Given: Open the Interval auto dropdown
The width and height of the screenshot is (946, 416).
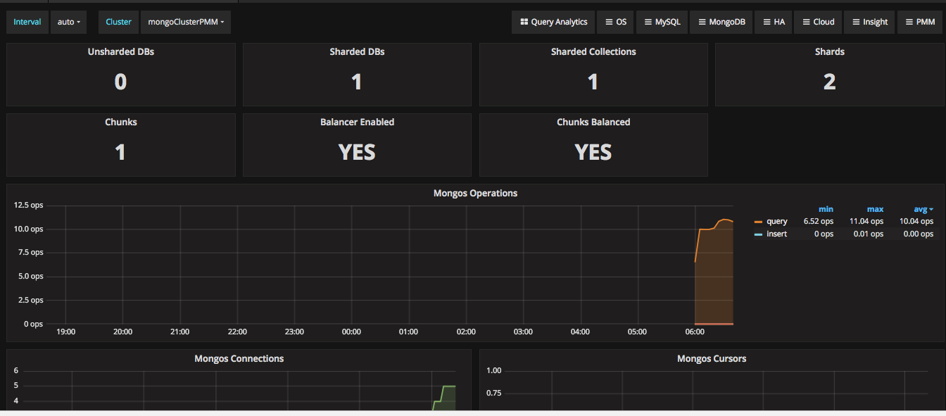Looking at the screenshot, I should pos(68,22).
